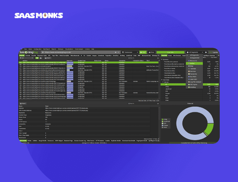Toggle the list view icon
The image size is (238, 182).
pyautogui.click(x=37, y=58)
